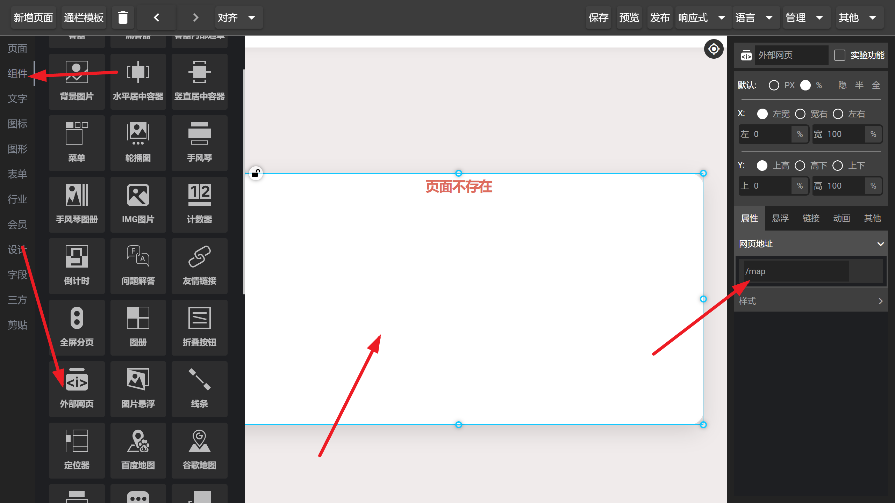Screen dimensions: 895x503
Task: Toggle the unlock icon on selected element
Action: pos(256,173)
